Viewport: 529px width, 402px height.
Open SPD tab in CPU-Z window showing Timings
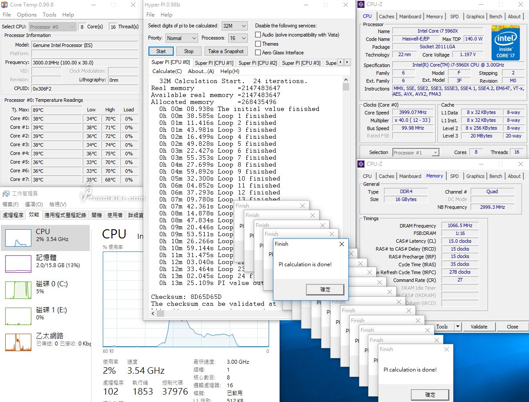454,176
